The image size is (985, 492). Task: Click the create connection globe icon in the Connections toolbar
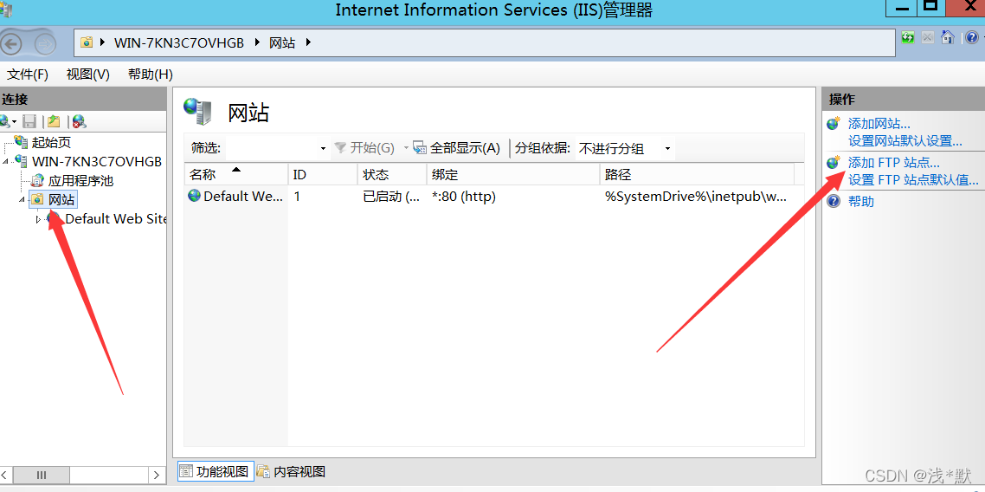(x=4, y=121)
